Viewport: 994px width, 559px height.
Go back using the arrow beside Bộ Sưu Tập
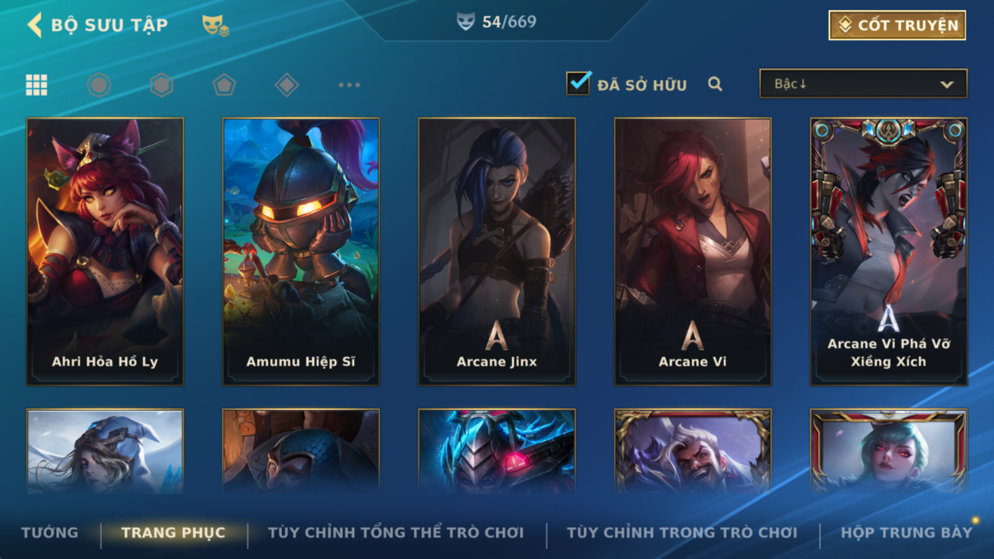(35, 25)
